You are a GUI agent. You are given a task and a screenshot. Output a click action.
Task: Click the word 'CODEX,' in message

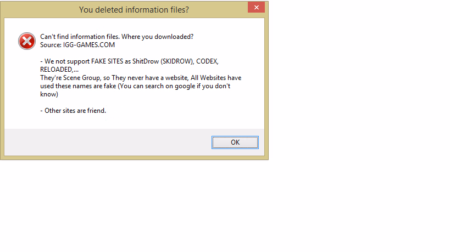pyautogui.click(x=207, y=61)
